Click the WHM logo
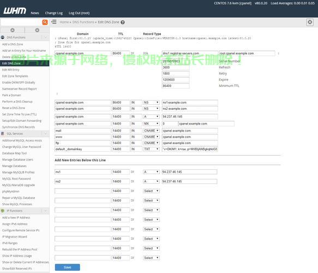This screenshot has height=273, width=318. tap(15, 11)
